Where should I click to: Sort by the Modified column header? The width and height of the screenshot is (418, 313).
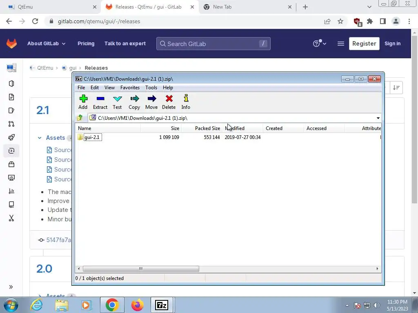point(242,128)
